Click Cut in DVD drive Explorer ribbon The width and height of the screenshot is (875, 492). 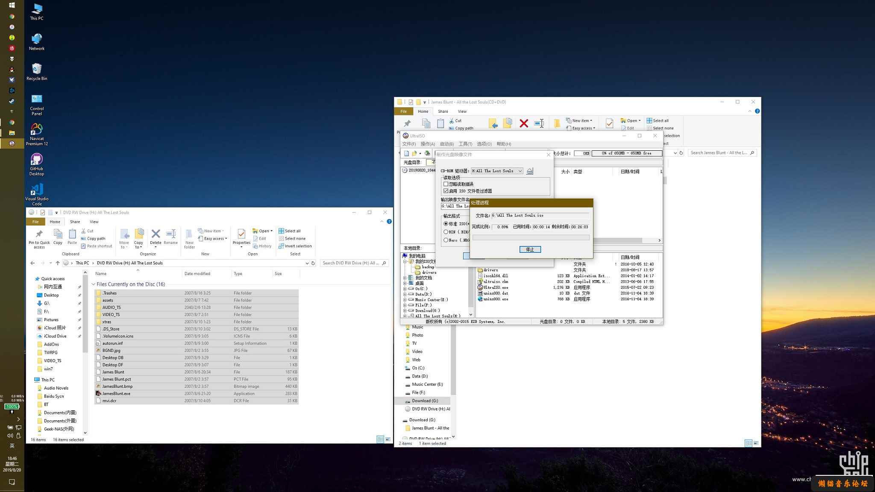pos(87,231)
